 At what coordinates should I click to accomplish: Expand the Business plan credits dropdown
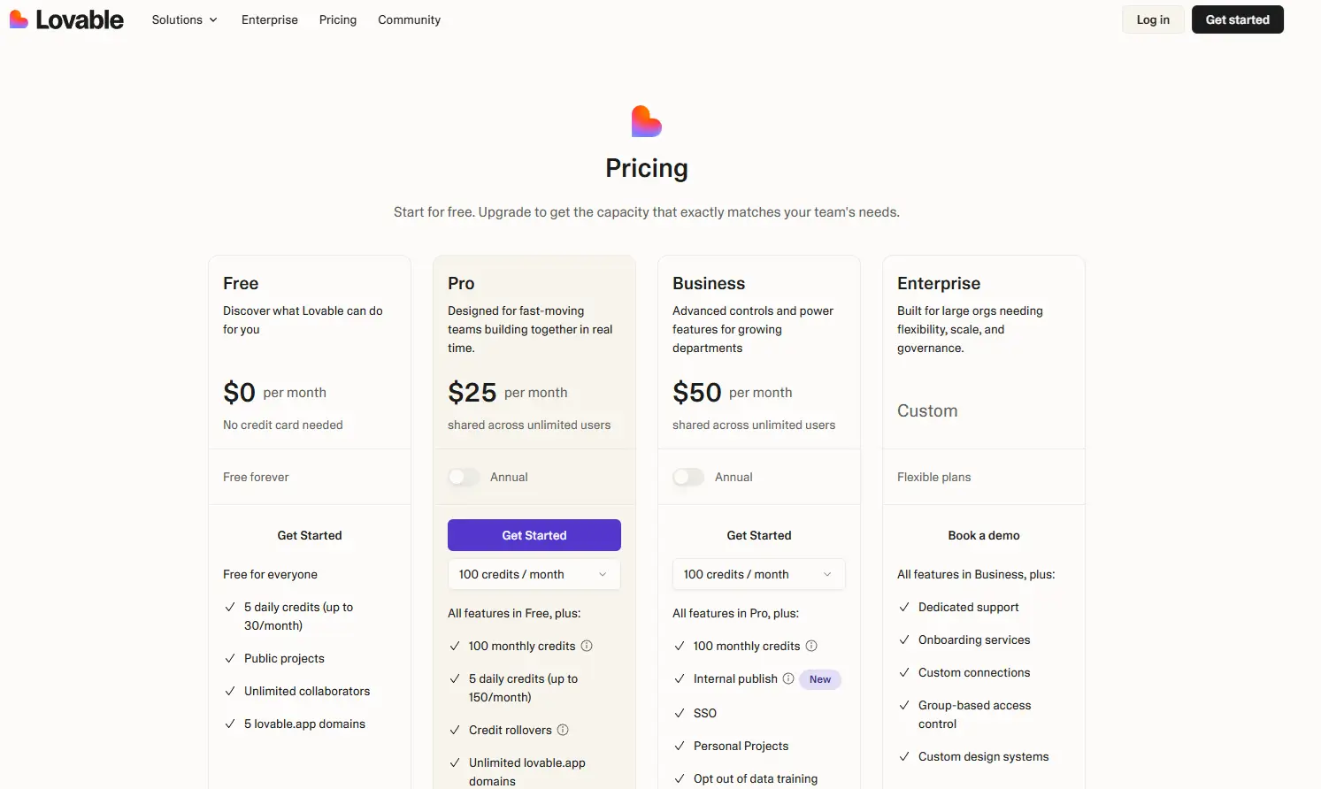click(759, 574)
